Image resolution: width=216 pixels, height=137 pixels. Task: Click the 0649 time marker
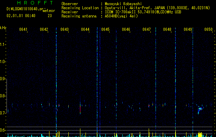coord(188,29)
